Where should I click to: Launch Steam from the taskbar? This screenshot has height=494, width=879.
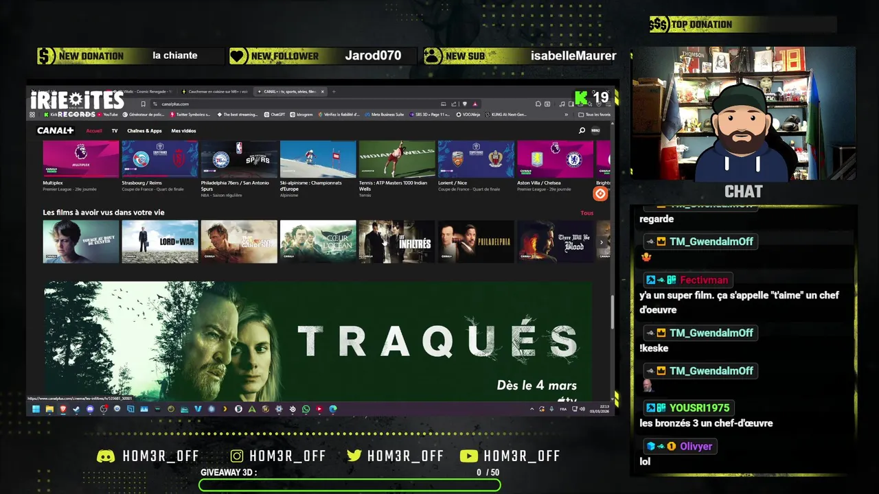click(76, 409)
